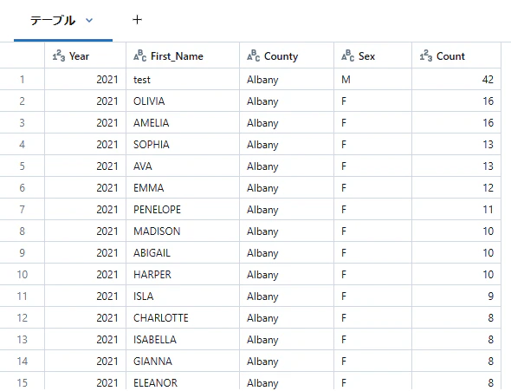Select the SOPHIA name cell
511x391 pixels.
183,145
